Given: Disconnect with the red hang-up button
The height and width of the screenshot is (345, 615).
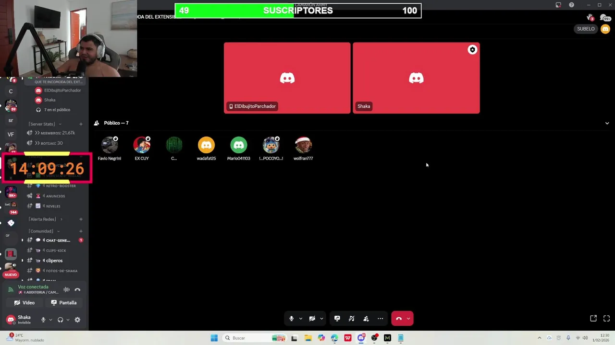Looking at the screenshot, I should (399, 319).
